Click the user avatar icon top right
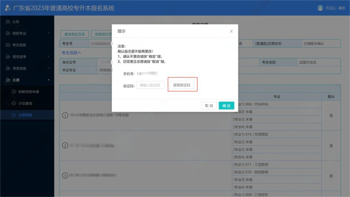The image size is (350, 197). (x=320, y=8)
